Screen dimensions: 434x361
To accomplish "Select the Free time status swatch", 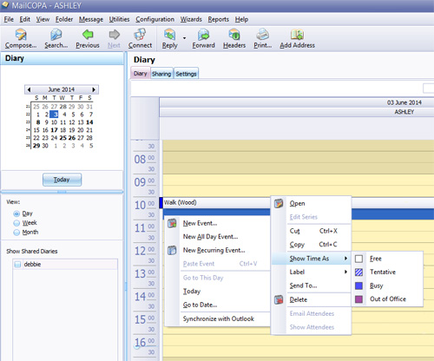I will coord(358,259).
